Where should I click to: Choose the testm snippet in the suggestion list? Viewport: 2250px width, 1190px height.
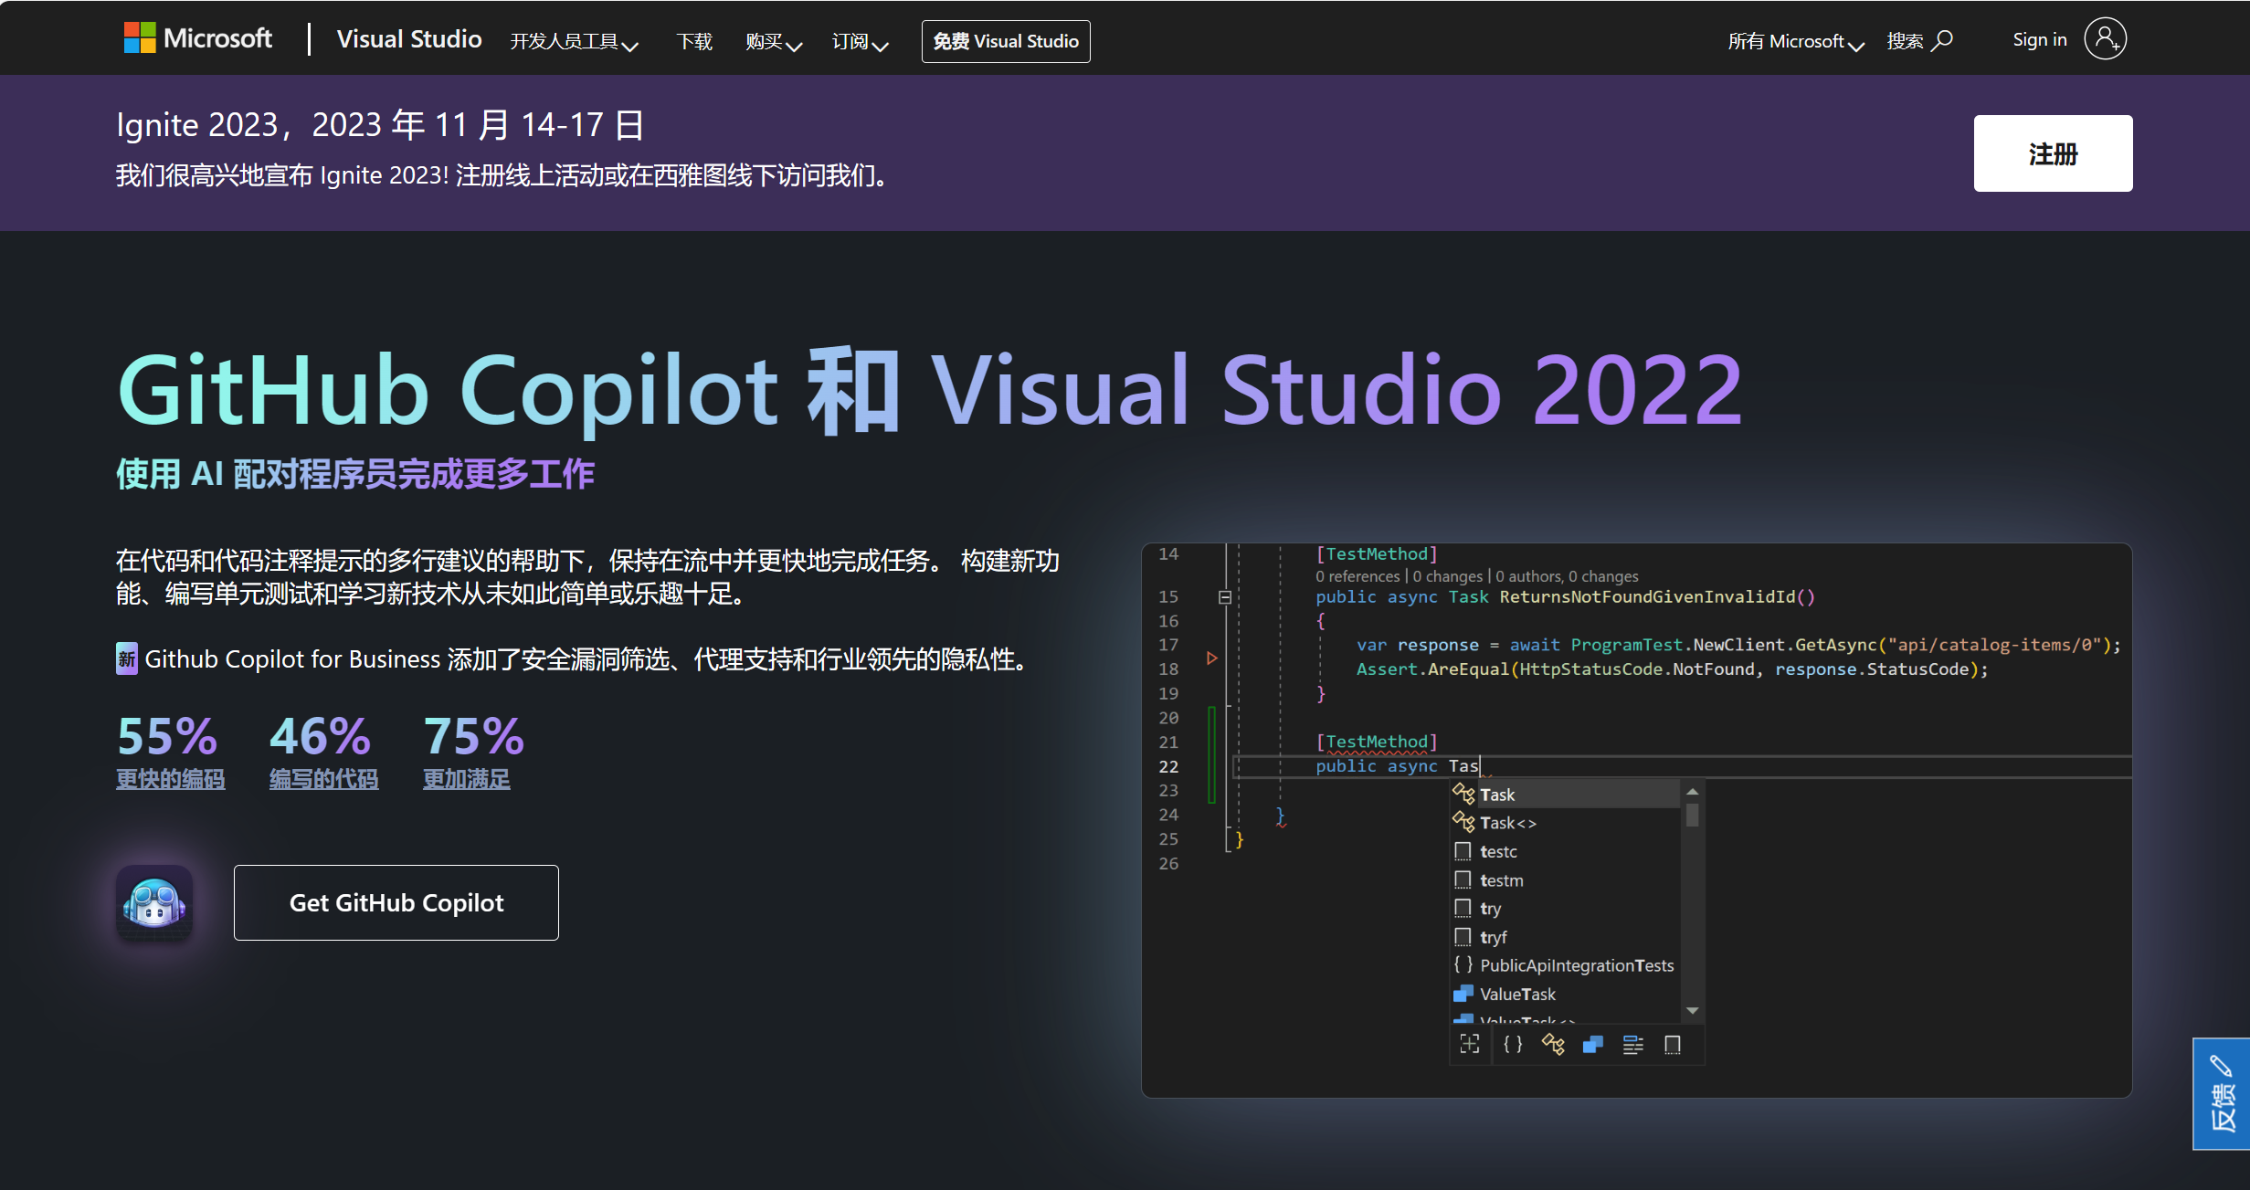click(x=1501, y=879)
